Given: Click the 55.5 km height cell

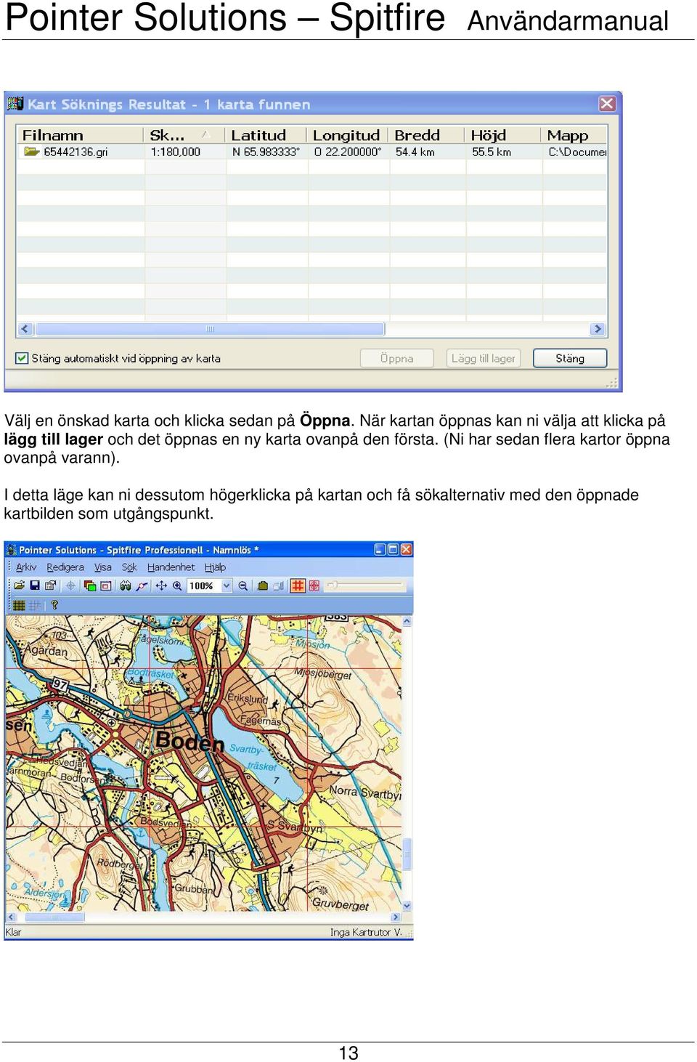Looking at the screenshot, I should [x=492, y=152].
